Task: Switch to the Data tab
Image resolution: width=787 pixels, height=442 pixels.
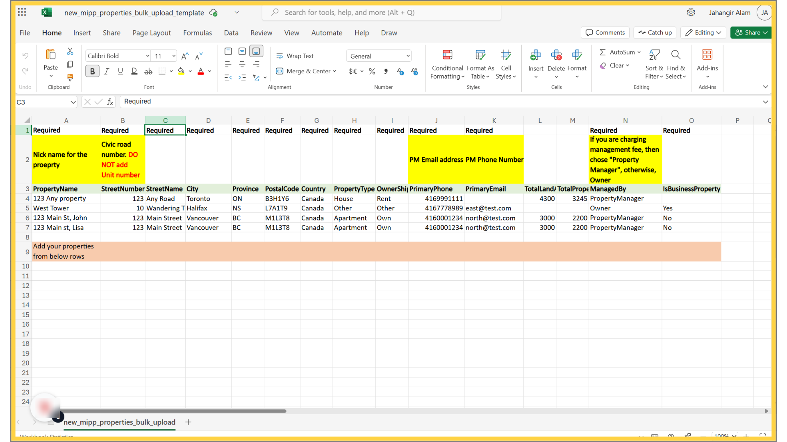Action: pyautogui.click(x=231, y=33)
